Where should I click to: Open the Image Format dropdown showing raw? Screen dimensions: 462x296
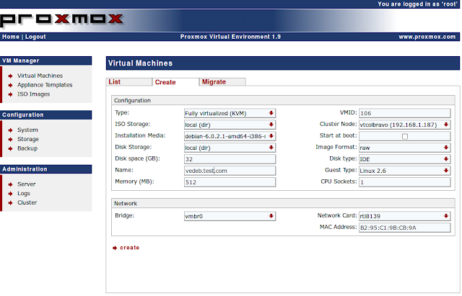(x=405, y=148)
